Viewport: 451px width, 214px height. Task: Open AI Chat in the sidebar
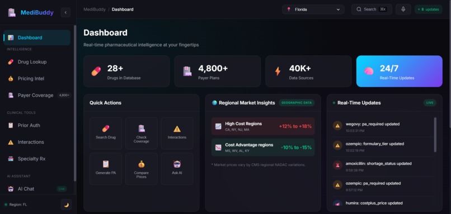(x=37, y=189)
